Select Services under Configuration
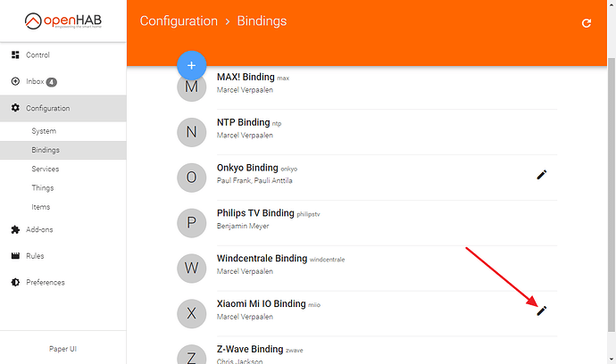 pos(46,169)
